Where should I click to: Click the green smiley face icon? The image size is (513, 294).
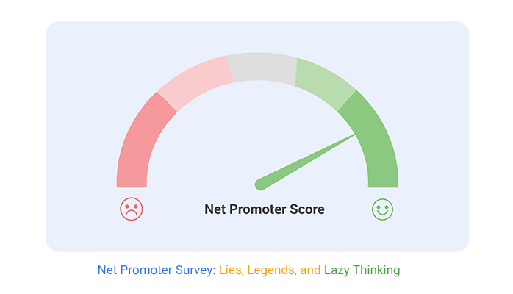click(382, 209)
